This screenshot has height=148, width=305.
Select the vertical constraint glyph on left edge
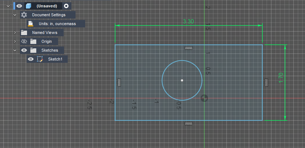(119, 83)
